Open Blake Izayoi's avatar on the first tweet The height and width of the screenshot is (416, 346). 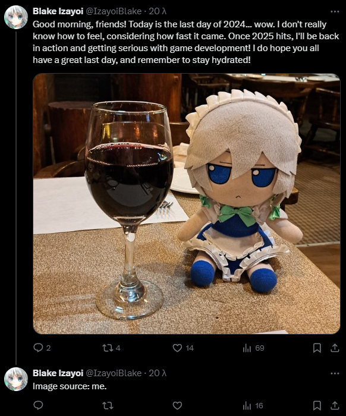coord(16,17)
